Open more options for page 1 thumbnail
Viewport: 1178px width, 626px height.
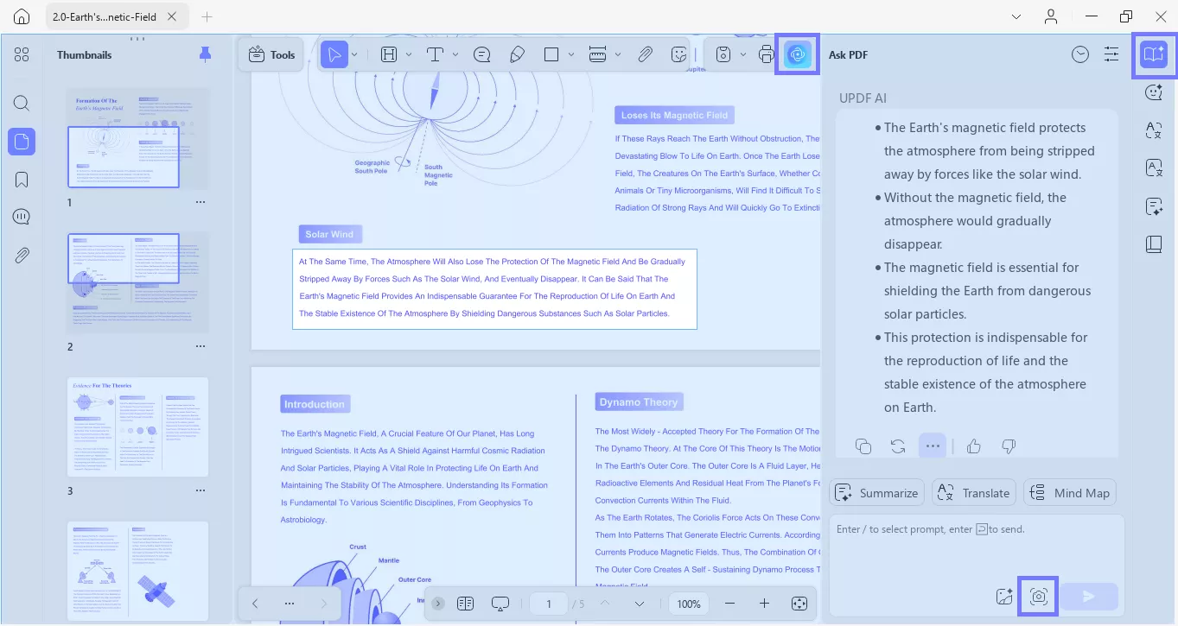[x=201, y=202]
